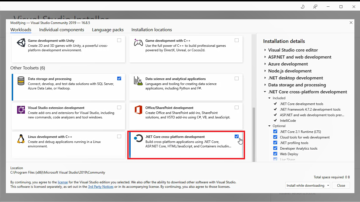
Task: Switch to Individual components tab
Action: coord(62,30)
